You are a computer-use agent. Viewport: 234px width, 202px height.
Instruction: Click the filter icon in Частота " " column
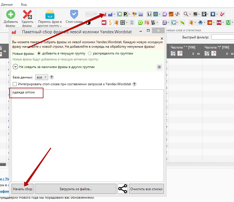(x=173, y=53)
